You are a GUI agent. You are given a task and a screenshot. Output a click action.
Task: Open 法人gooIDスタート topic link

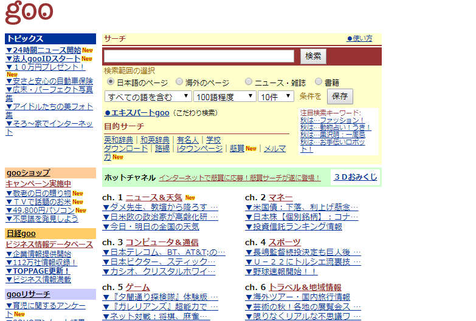43,58
